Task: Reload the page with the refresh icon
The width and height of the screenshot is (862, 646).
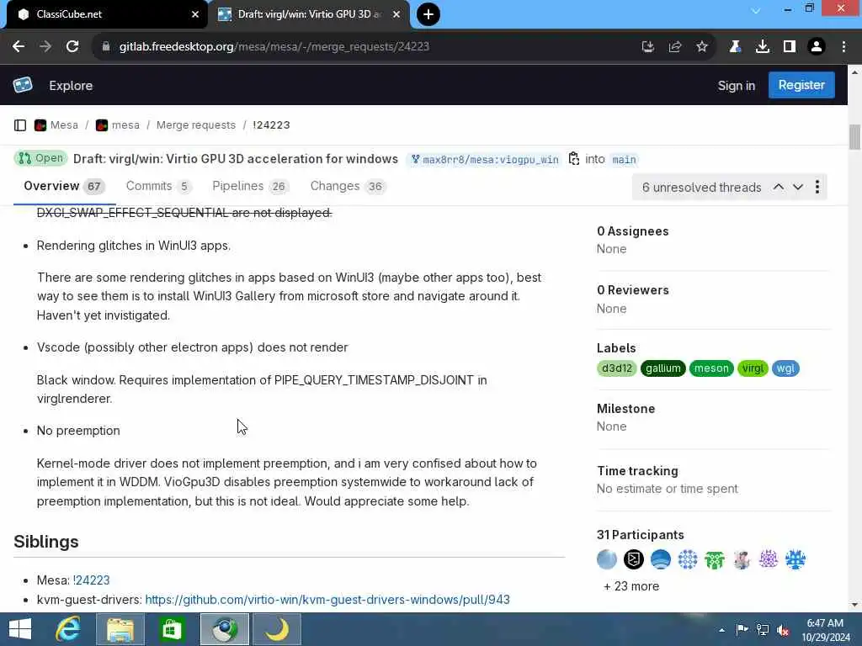Action: coord(72,47)
